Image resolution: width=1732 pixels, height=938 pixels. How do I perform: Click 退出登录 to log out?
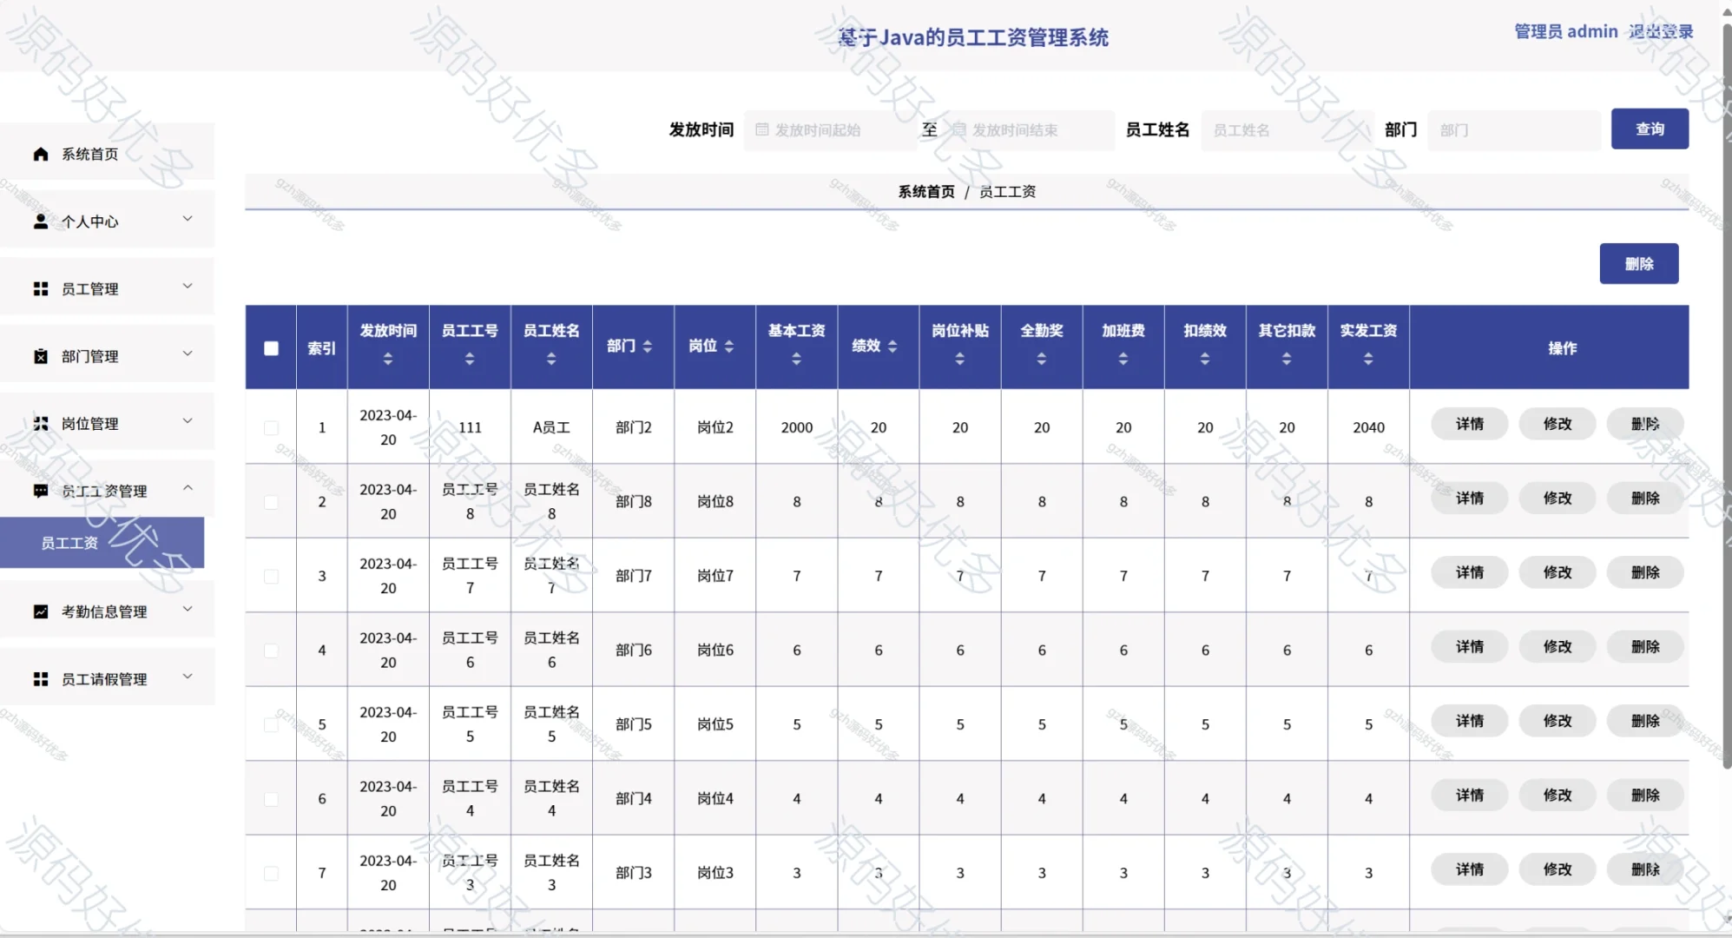point(1661,31)
